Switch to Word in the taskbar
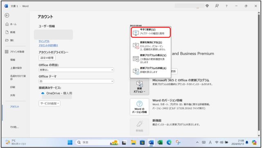 tap(151, 142)
